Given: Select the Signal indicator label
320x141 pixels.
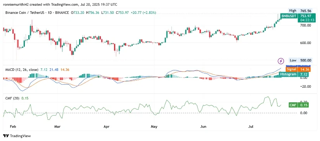Looking at the screenshot, I should click(292, 69).
